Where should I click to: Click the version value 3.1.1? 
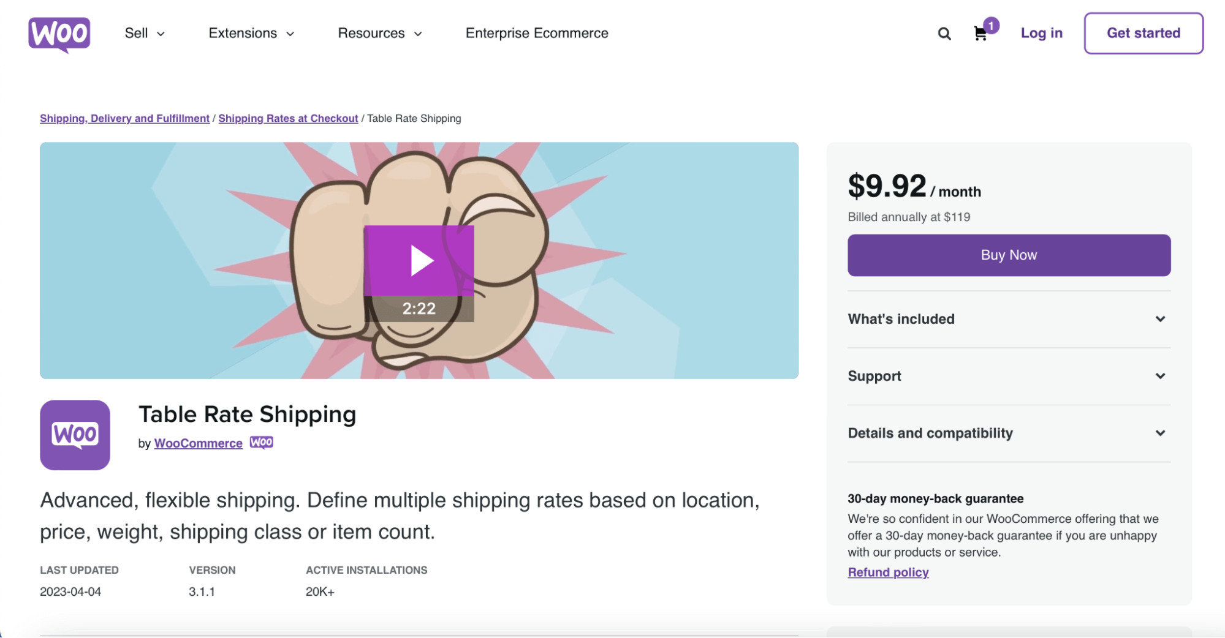(x=202, y=592)
